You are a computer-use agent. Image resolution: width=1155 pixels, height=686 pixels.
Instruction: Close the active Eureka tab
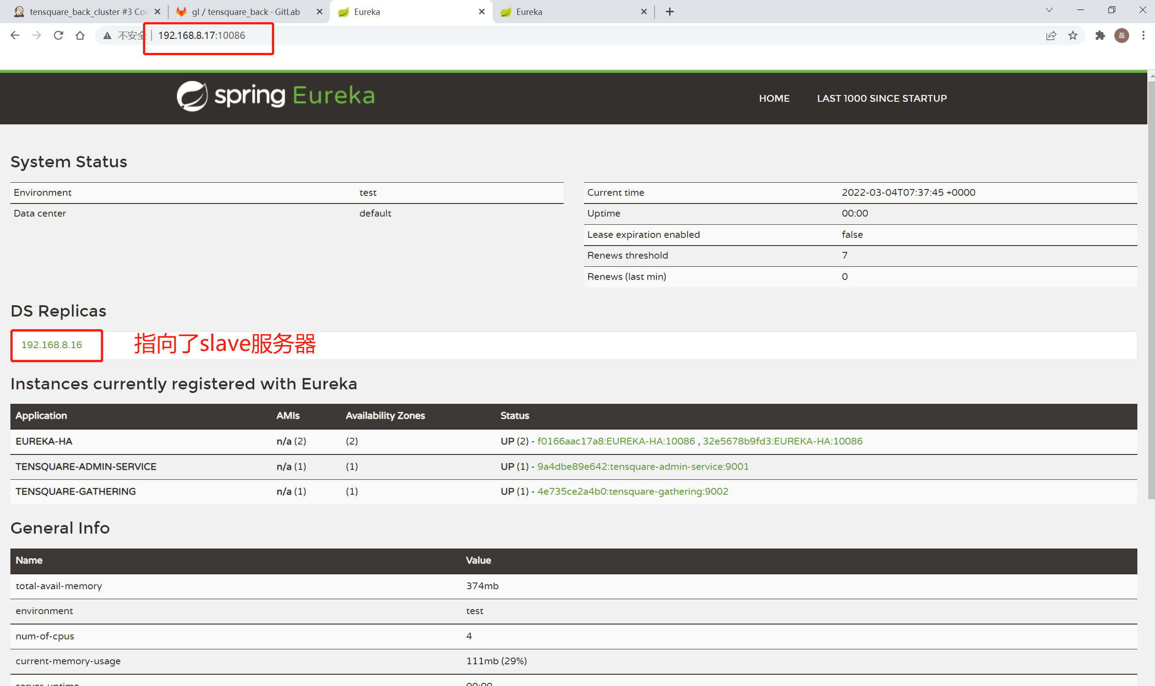pos(482,12)
